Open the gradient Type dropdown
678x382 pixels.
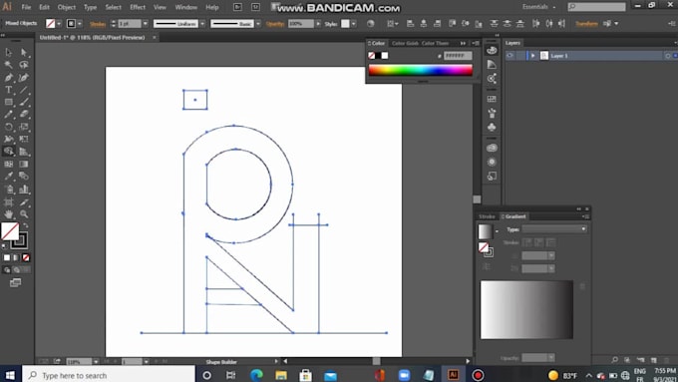point(554,229)
